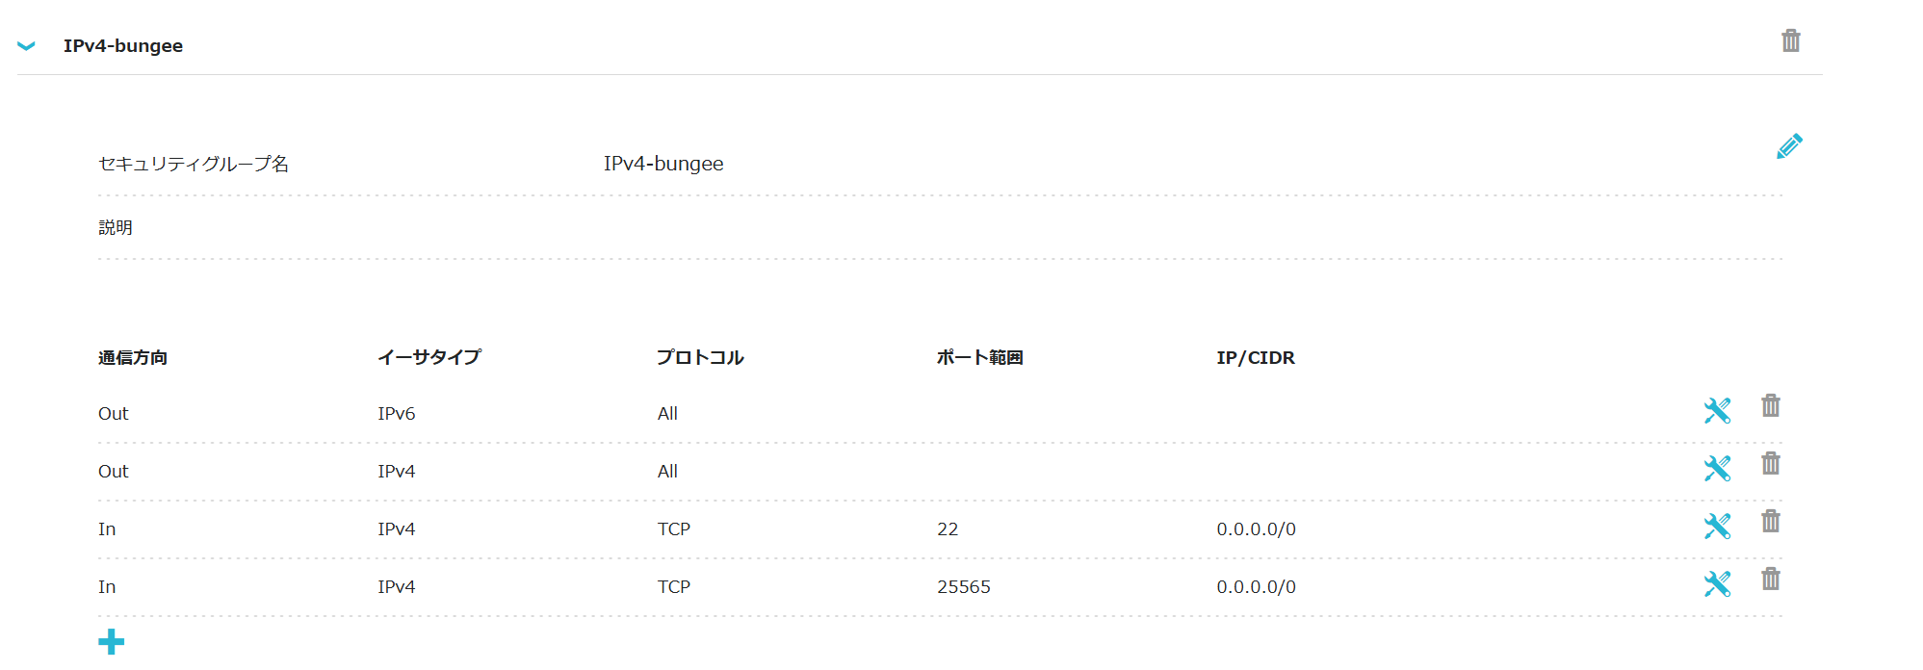
Task: Delete the TCP port 25565 rule
Action: click(1770, 580)
